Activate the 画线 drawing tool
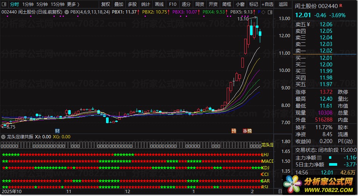This screenshot has width=359, height=196. (159, 4)
